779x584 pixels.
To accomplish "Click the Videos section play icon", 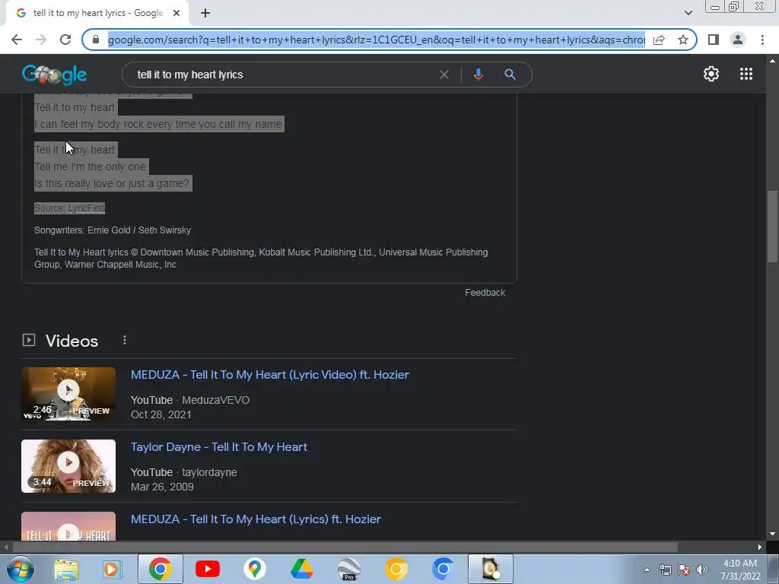I will [x=29, y=340].
